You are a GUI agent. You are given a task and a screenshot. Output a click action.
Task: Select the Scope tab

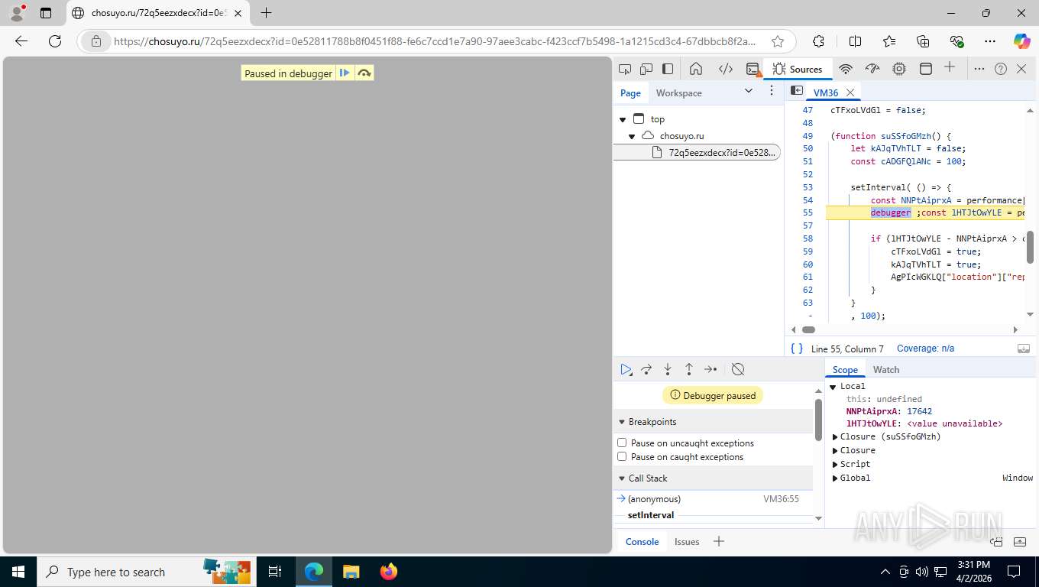(x=845, y=369)
